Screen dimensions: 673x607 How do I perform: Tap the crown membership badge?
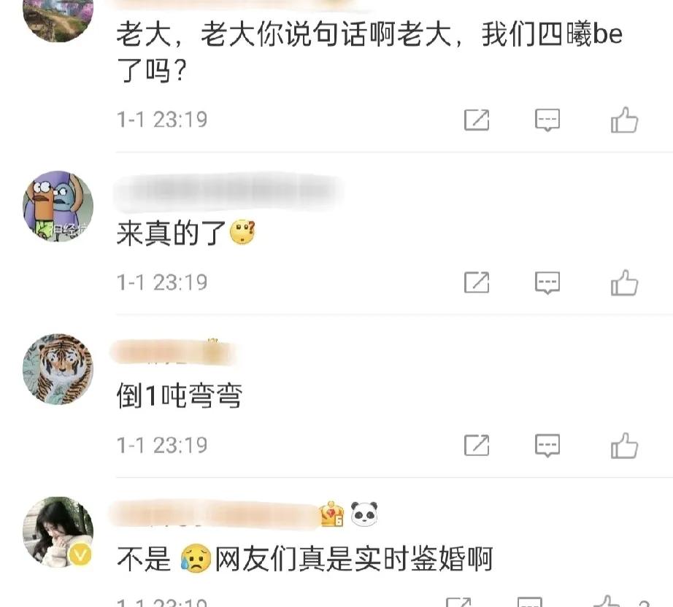click(x=332, y=514)
